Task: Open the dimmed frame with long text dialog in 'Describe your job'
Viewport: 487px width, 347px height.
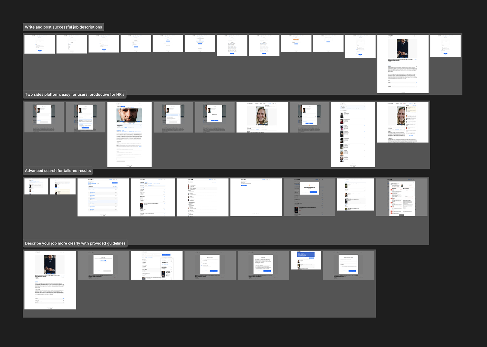Action: pos(263,265)
